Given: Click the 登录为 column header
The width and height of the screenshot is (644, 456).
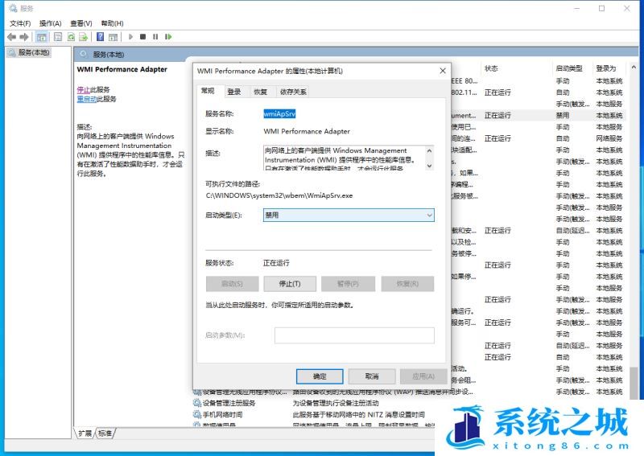Looking at the screenshot, I should coord(606,68).
